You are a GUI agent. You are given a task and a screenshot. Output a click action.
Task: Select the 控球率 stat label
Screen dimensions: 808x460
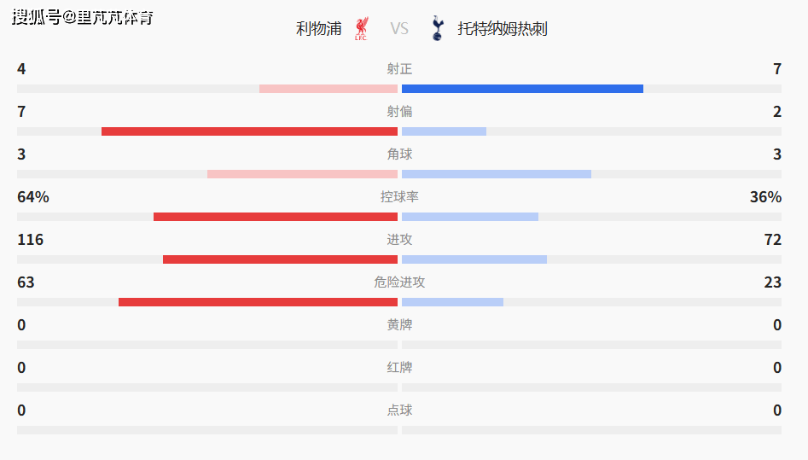pos(399,197)
